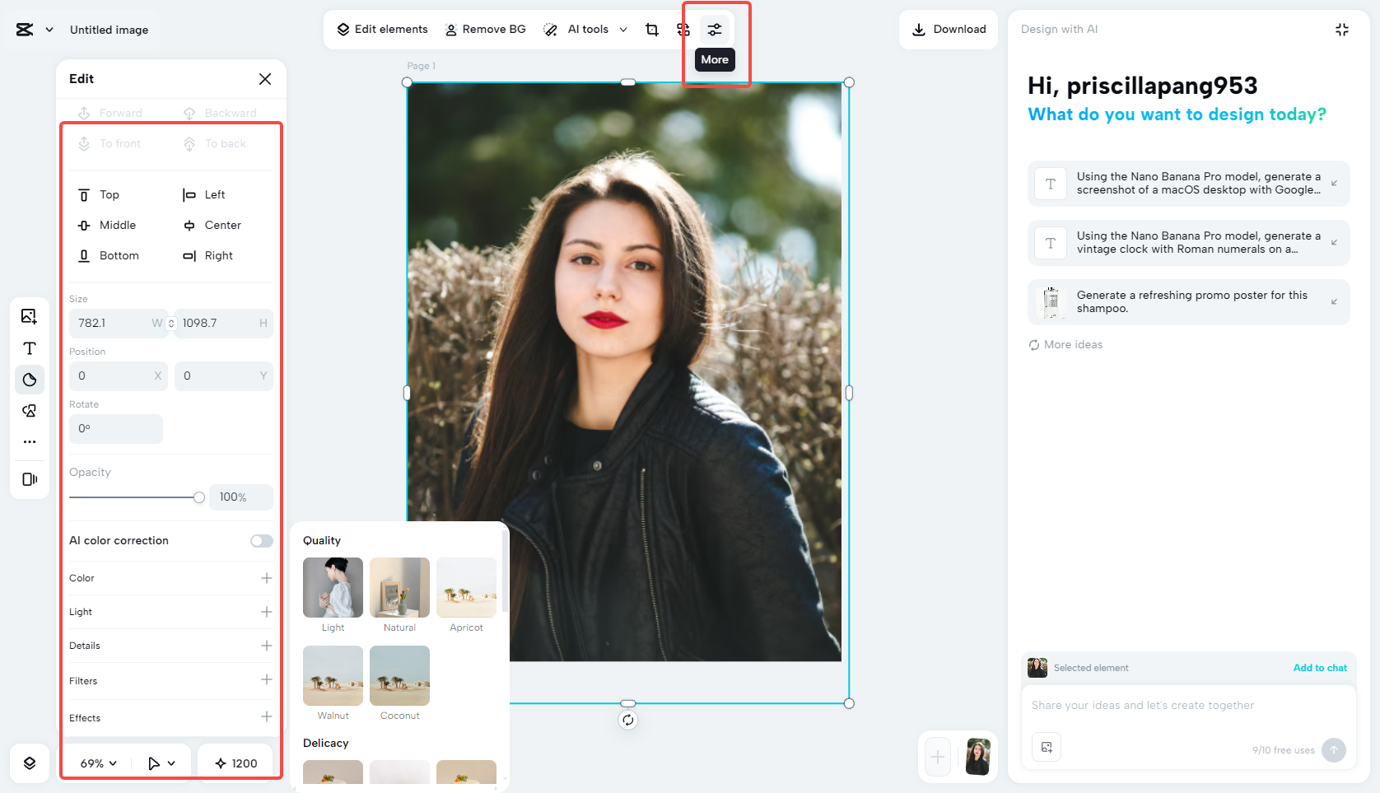Image resolution: width=1380 pixels, height=793 pixels.
Task: Align image to Center horizontally
Action: tap(212, 226)
